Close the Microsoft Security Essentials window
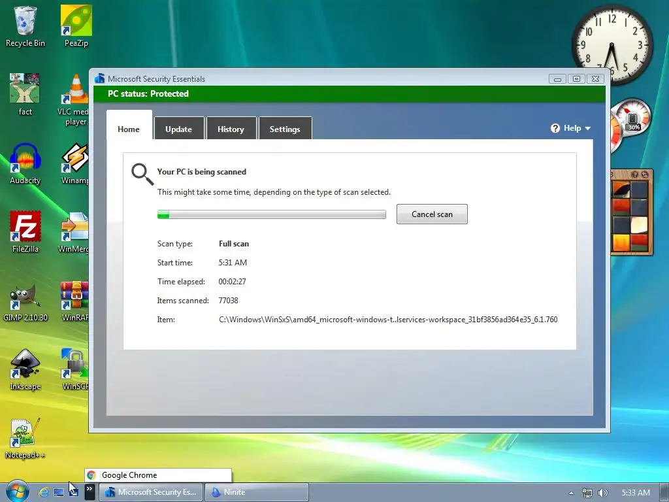 (596, 79)
